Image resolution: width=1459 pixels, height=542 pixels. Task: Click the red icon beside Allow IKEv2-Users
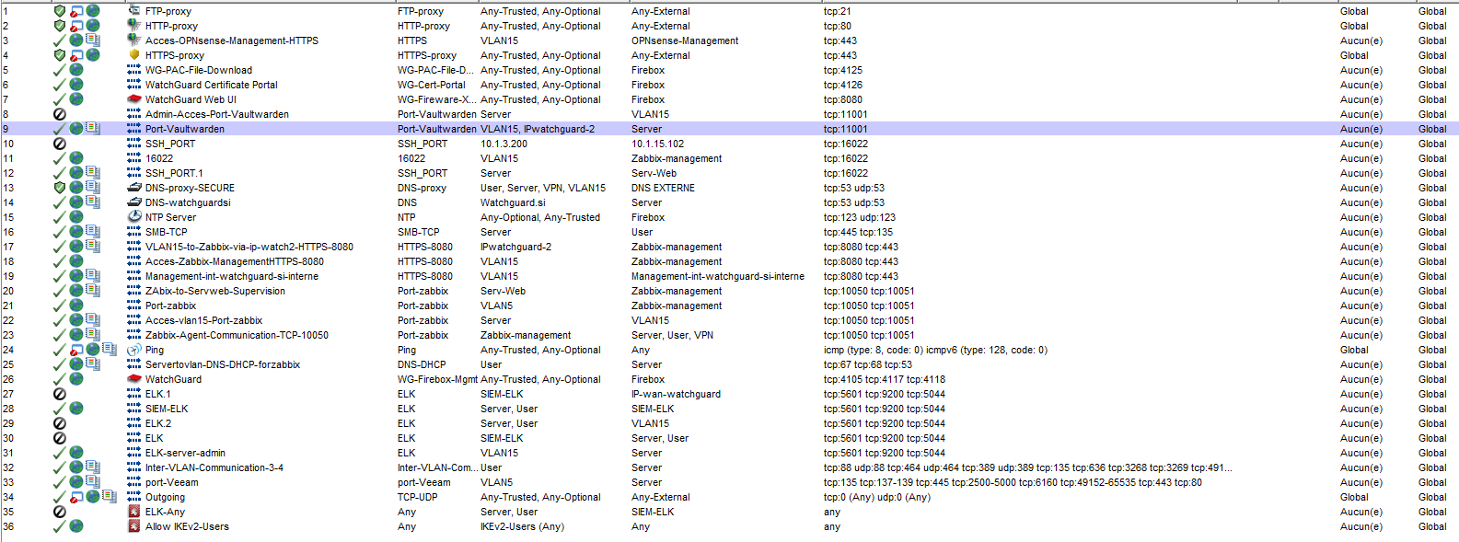(x=134, y=526)
